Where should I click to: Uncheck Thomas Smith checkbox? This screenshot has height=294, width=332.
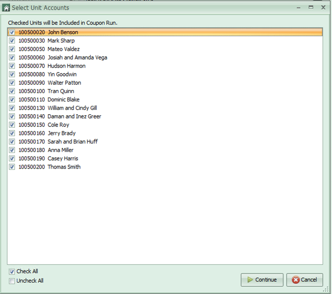12,167
